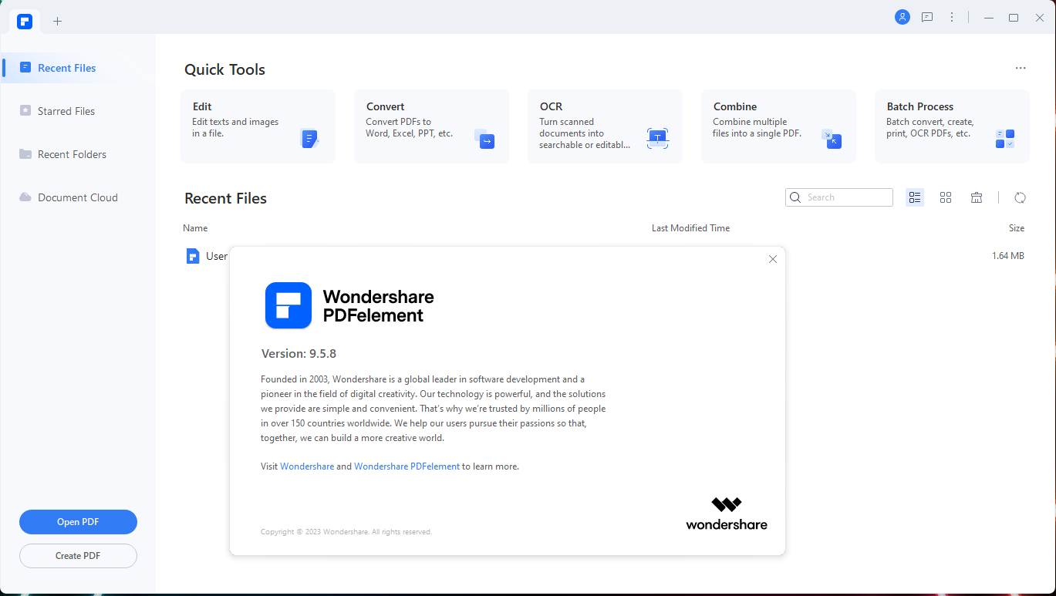Click the Convert arrow icon
This screenshot has width=1056, height=596.
(x=484, y=139)
